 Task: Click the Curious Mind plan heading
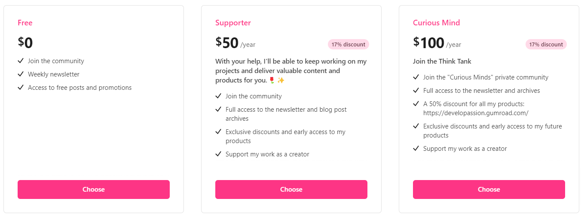[x=436, y=23]
